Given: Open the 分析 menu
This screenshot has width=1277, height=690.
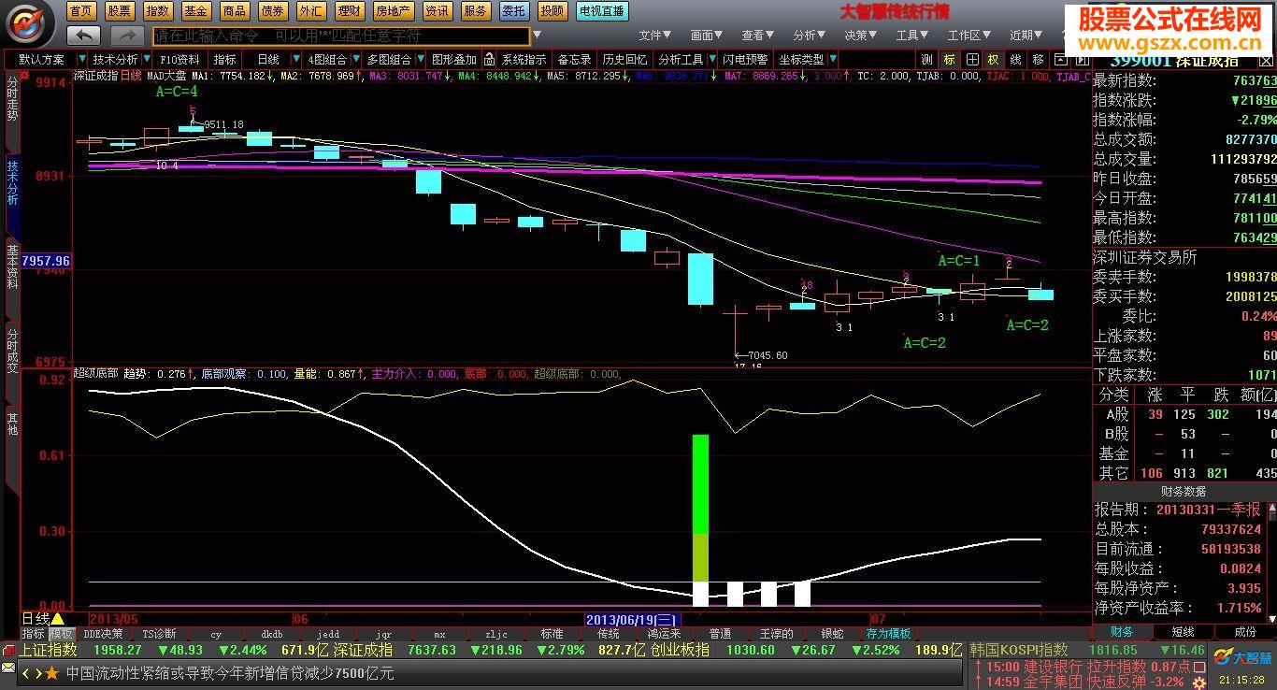Looking at the screenshot, I should (810, 36).
